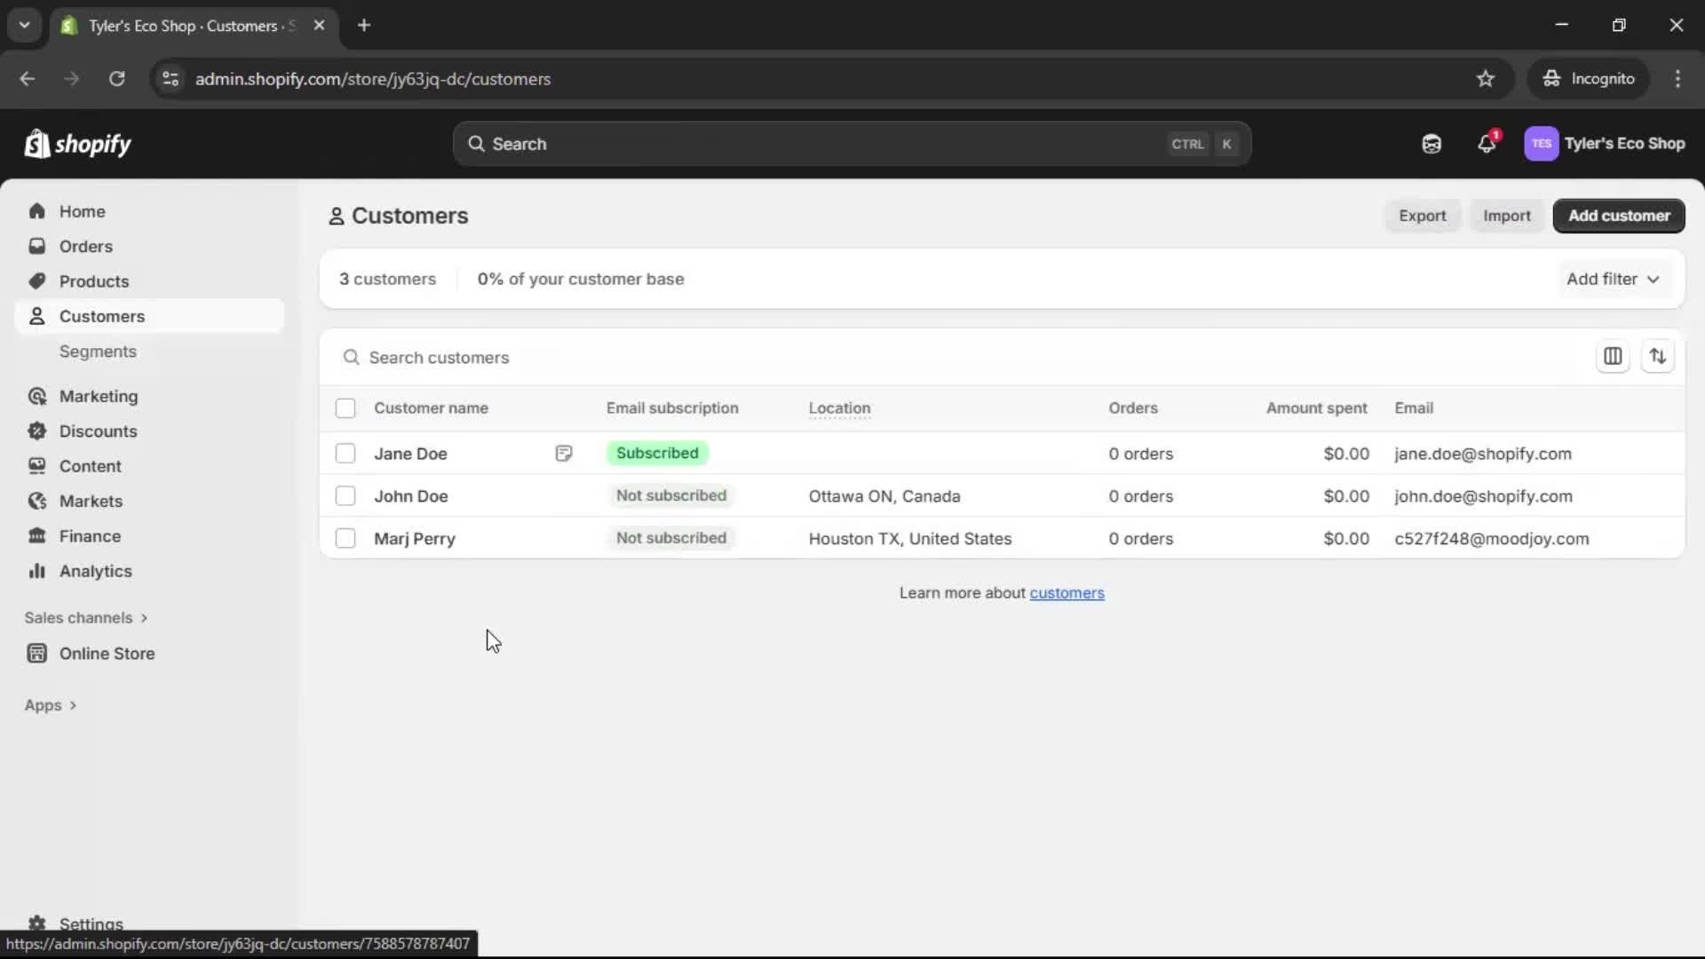The height and width of the screenshot is (959, 1705).
Task: Click inside the Search customers field
Action: coord(622,357)
